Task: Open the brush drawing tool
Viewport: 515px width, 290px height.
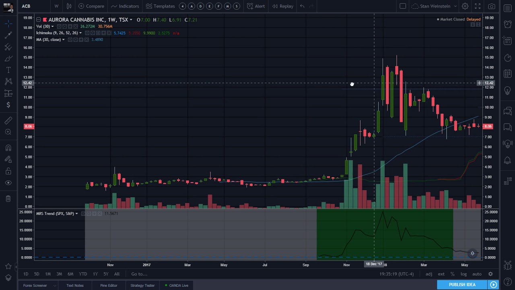Action: [8, 59]
